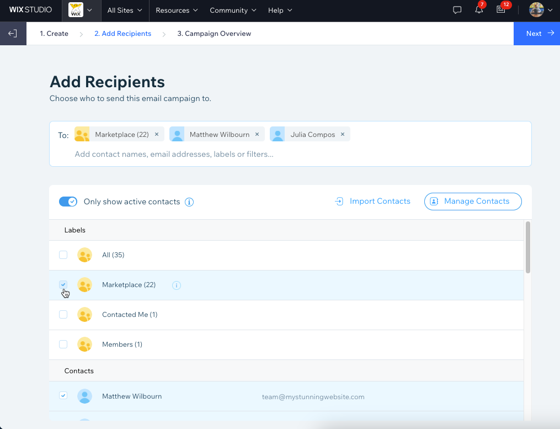Jump to 3. Campaign Overview step
560x429 pixels.
(214, 34)
